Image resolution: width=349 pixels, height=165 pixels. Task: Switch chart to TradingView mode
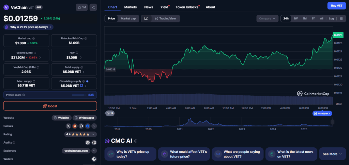point(165,19)
